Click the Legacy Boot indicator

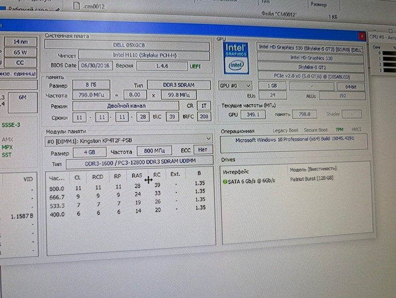coord(285,130)
